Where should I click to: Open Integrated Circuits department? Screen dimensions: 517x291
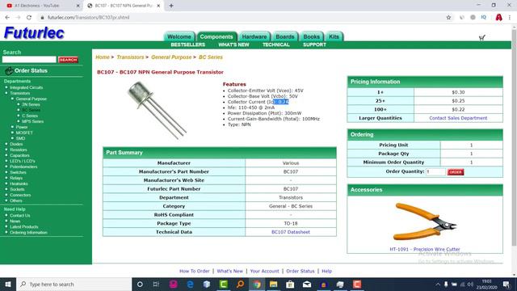point(27,87)
